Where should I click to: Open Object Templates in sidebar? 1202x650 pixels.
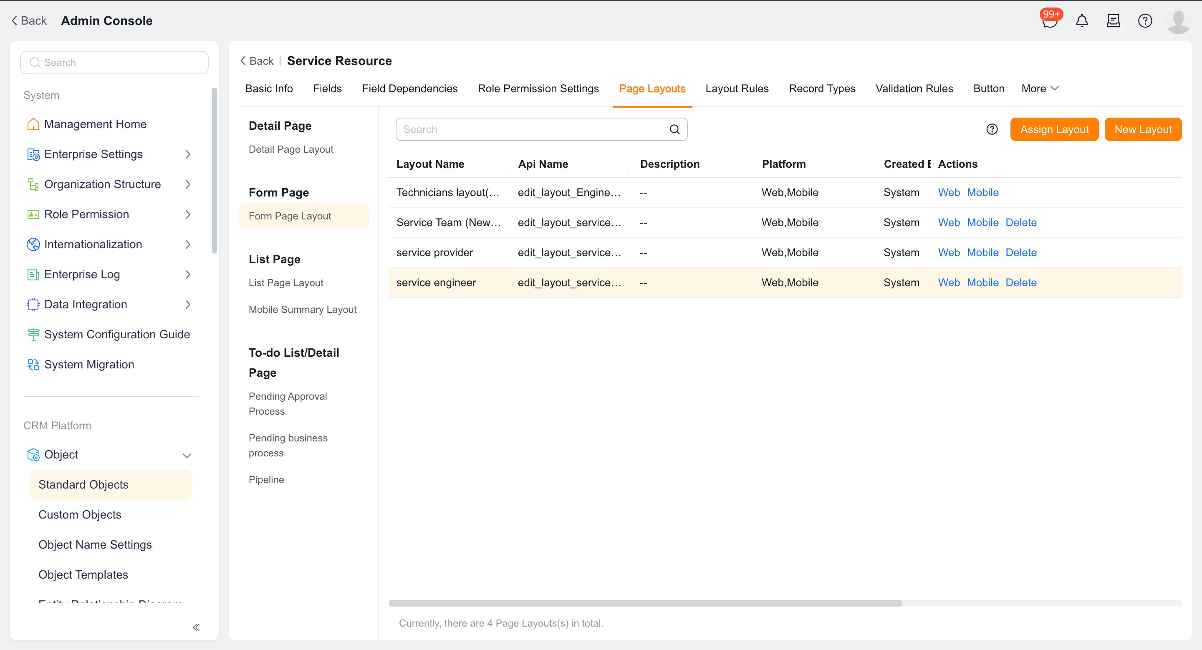click(83, 574)
